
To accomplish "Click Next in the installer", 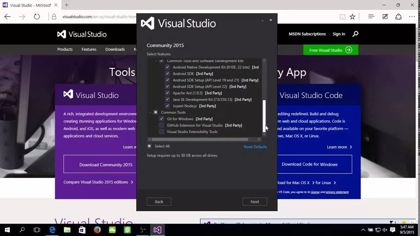I will tap(255, 202).
